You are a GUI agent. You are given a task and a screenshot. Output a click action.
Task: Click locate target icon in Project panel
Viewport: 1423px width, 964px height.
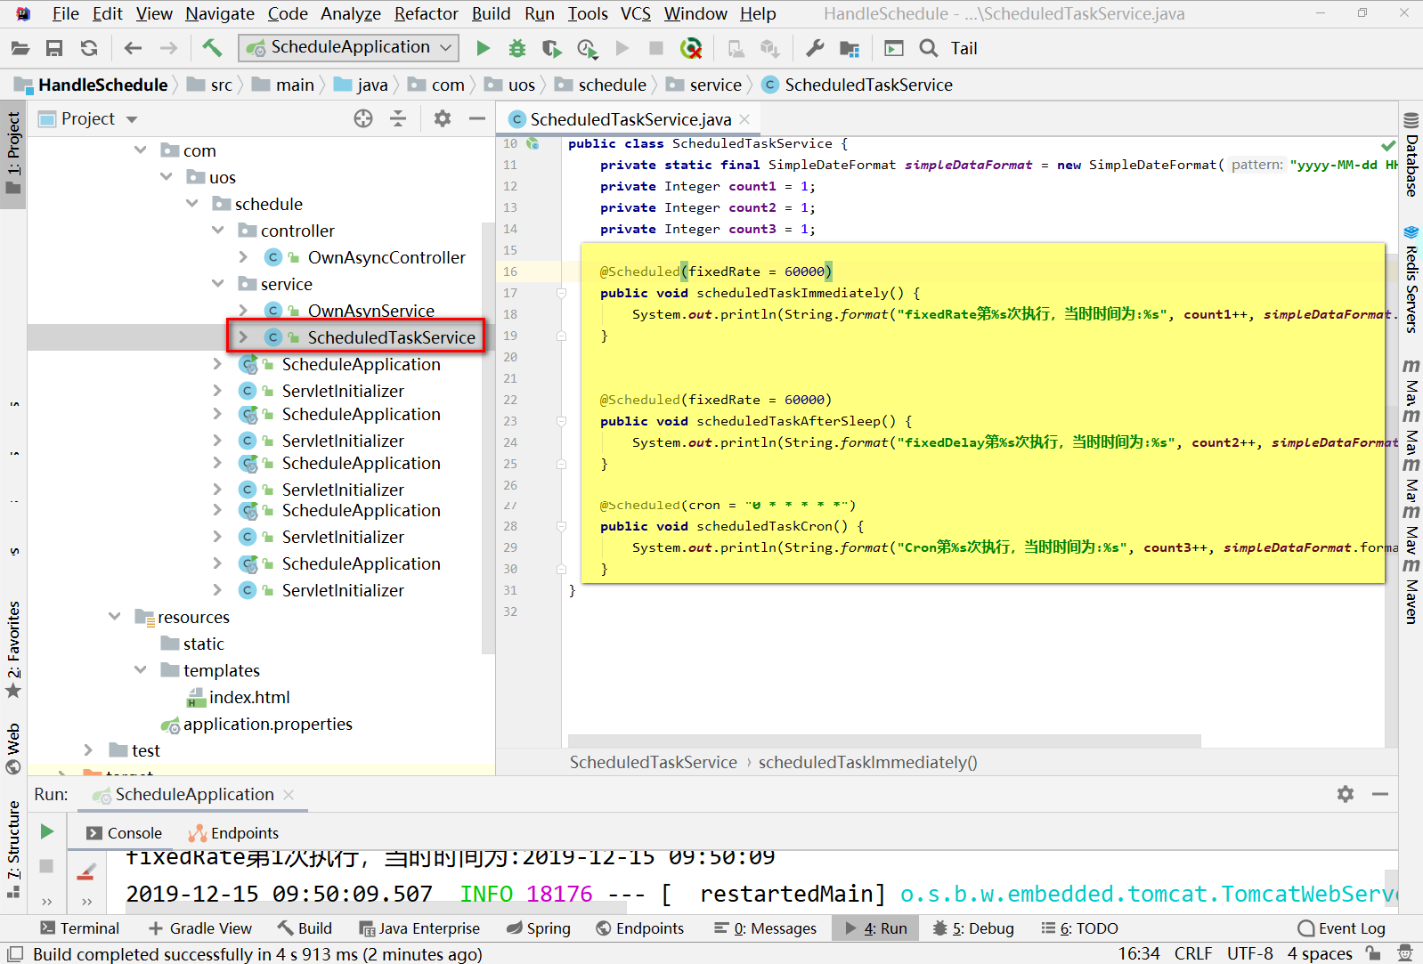[x=363, y=118]
